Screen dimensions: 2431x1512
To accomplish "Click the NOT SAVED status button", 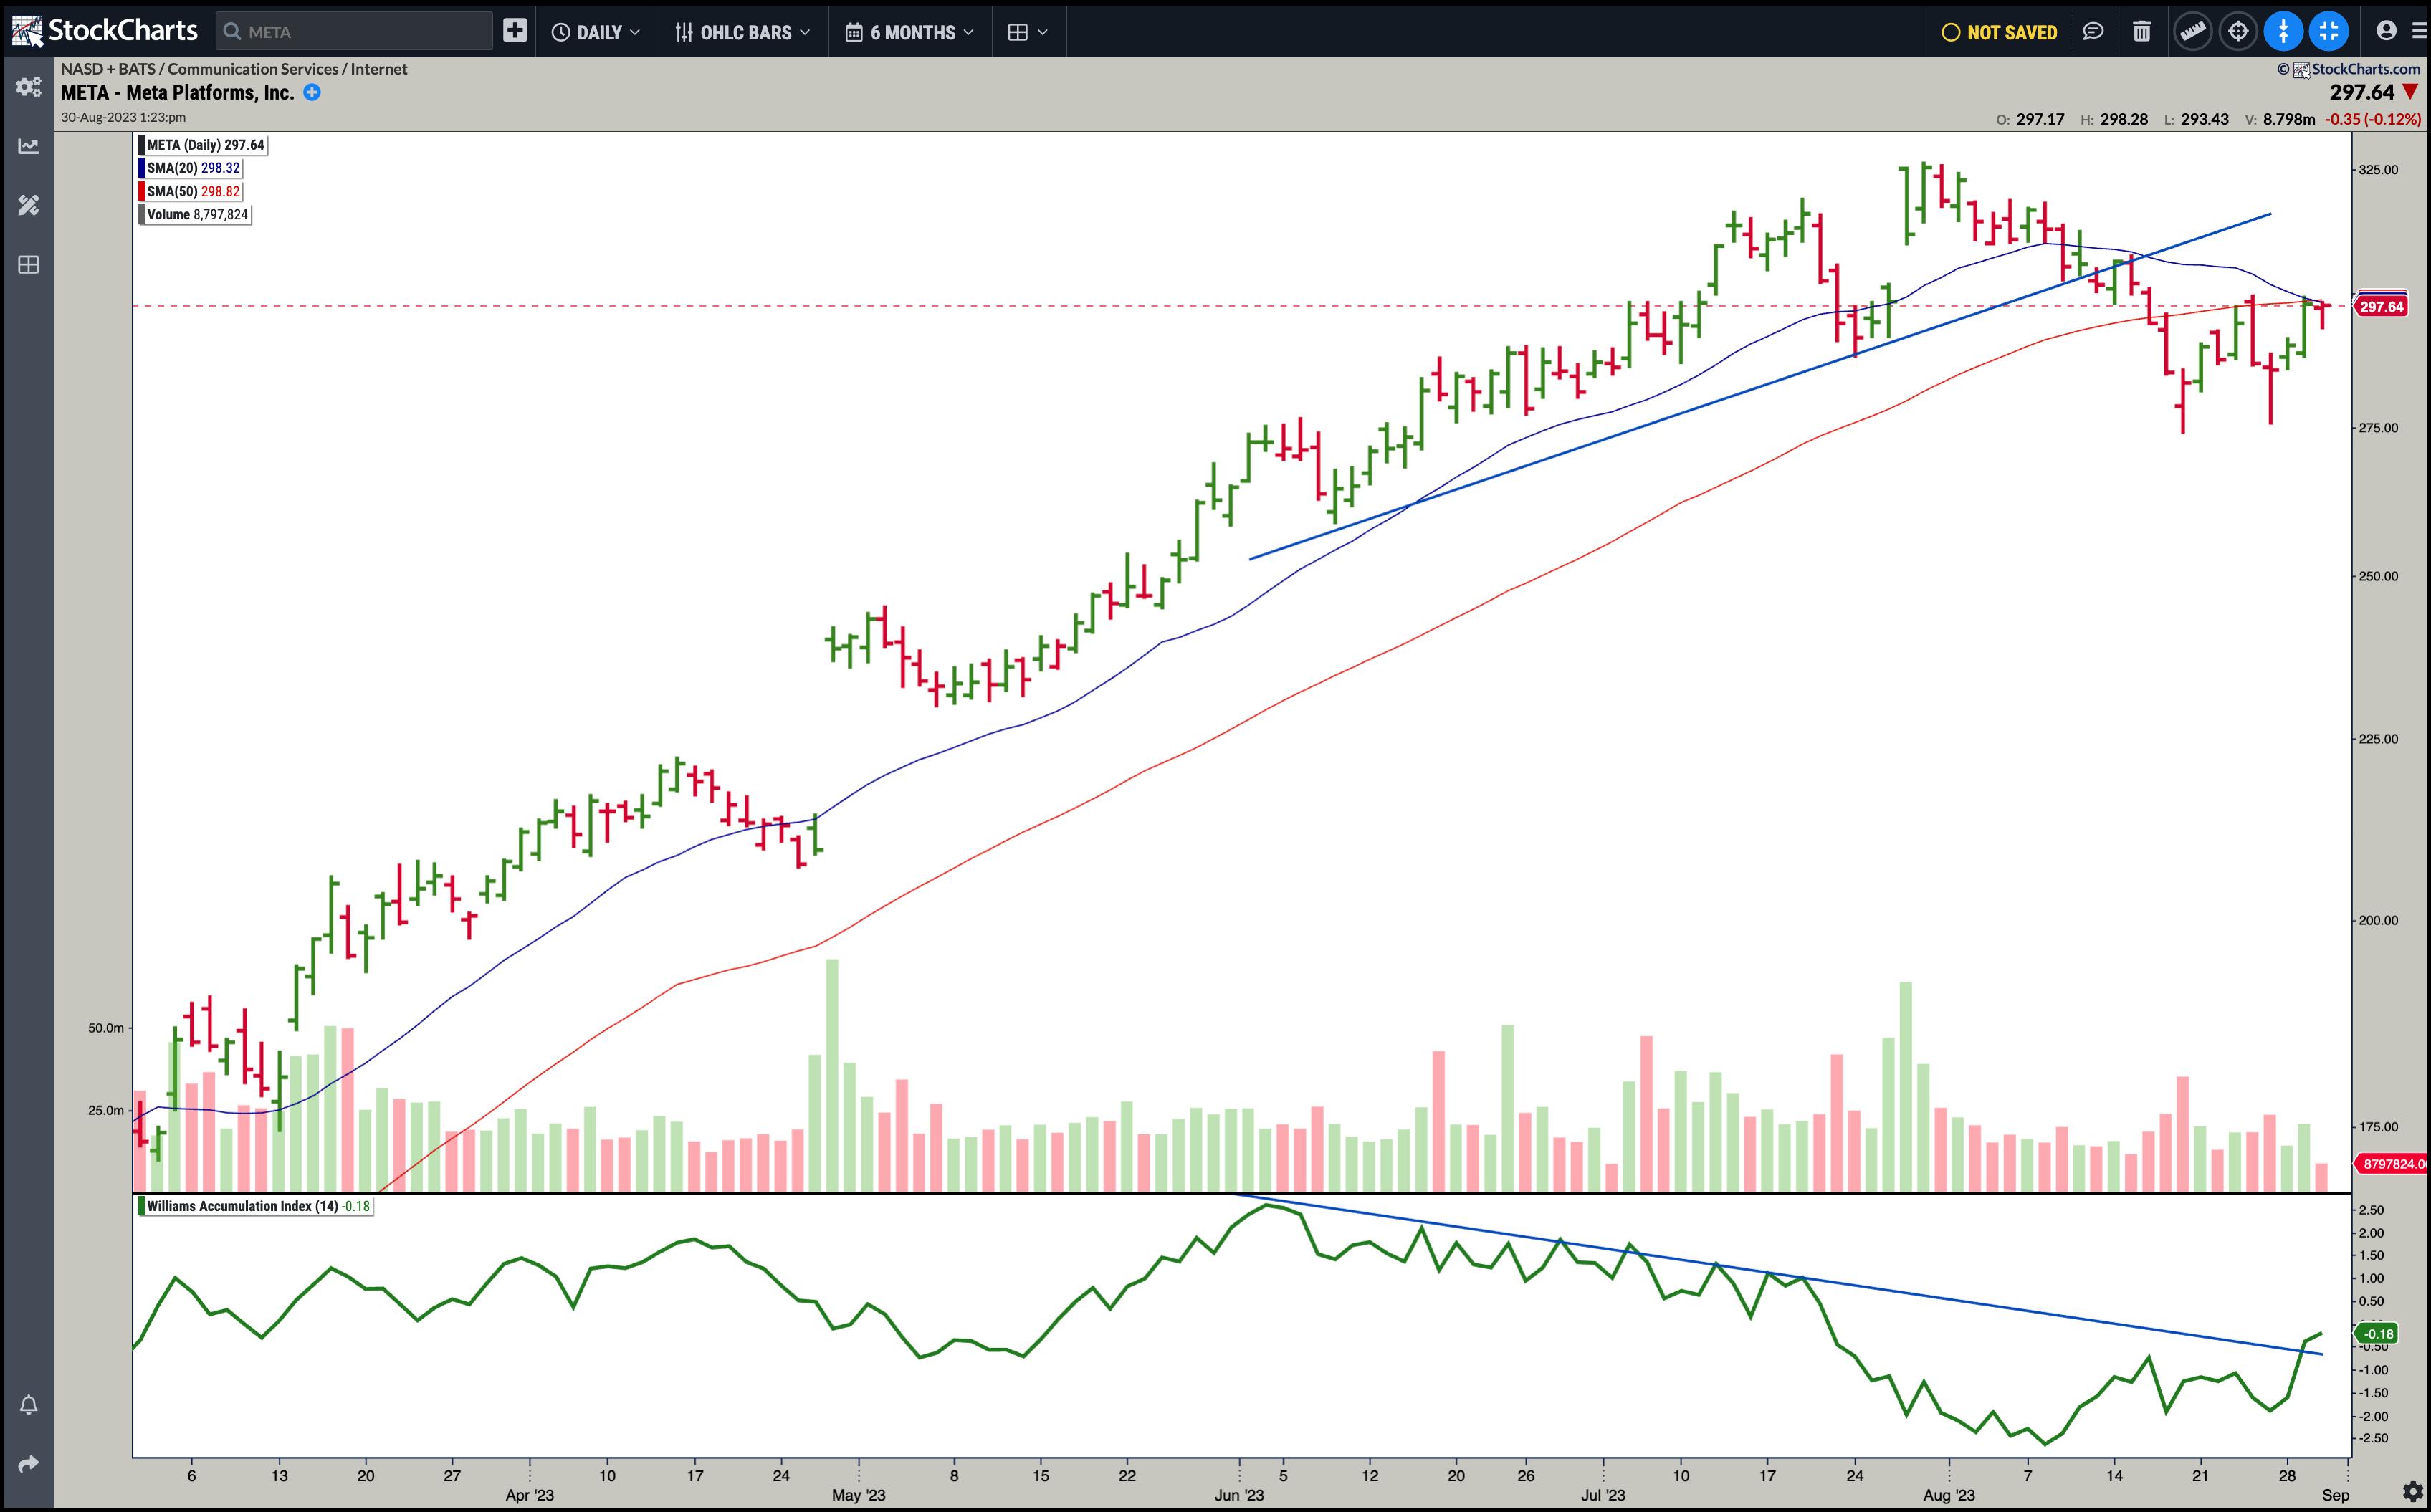I will pyautogui.click(x=1999, y=32).
